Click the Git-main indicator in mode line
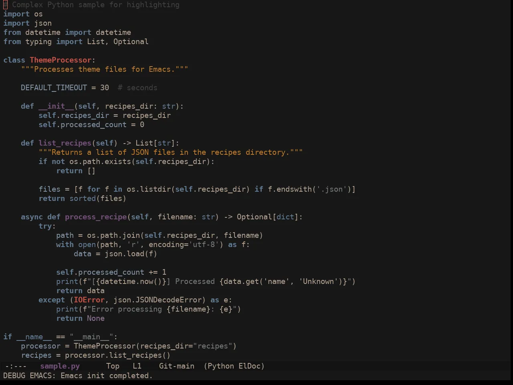 point(177,366)
